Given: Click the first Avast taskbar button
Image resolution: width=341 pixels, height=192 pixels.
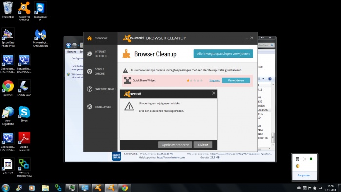Looking at the screenshot, I should pos(98,188).
